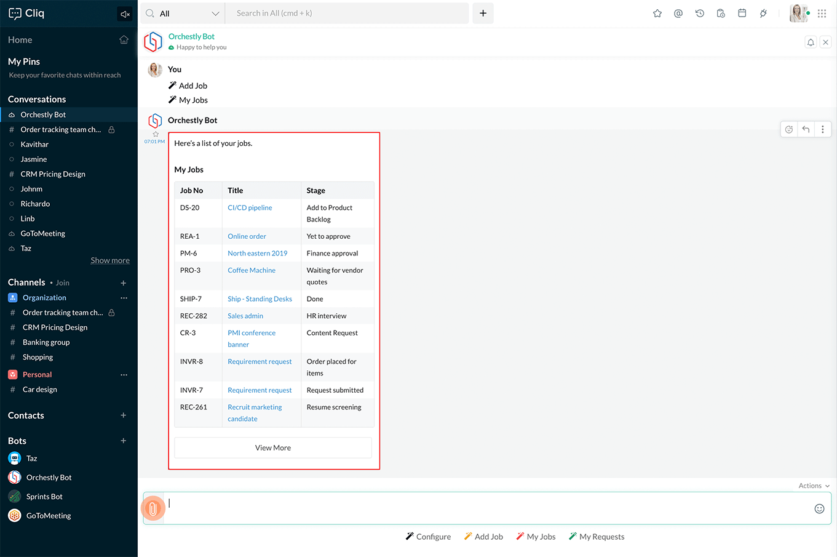
Task: Open the Sales admin job link
Action: [245, 316]
